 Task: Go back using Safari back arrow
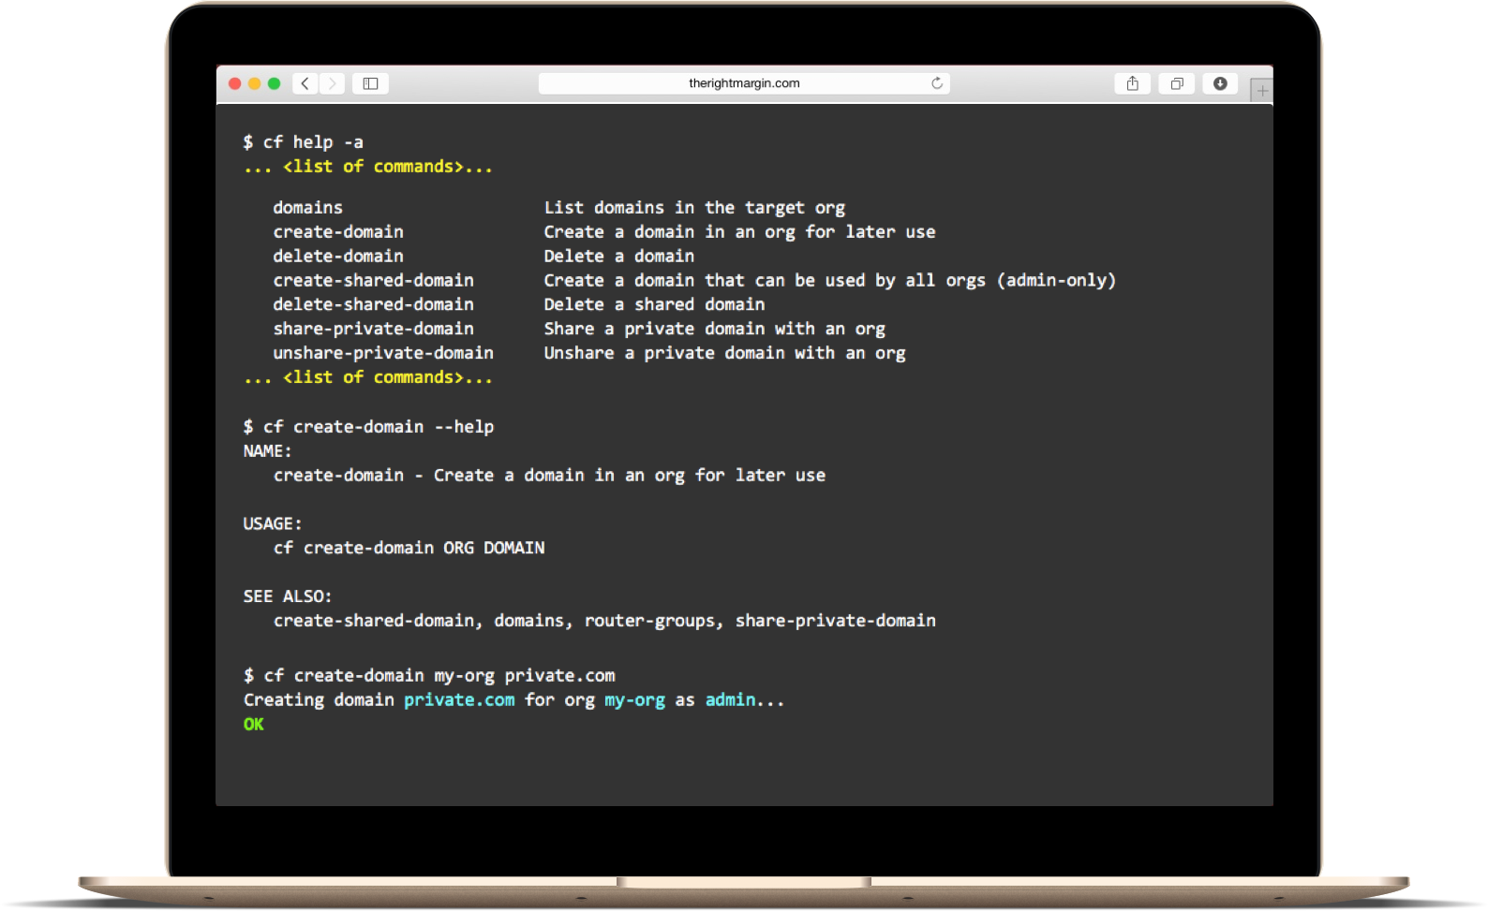click(x=305, y=83)
